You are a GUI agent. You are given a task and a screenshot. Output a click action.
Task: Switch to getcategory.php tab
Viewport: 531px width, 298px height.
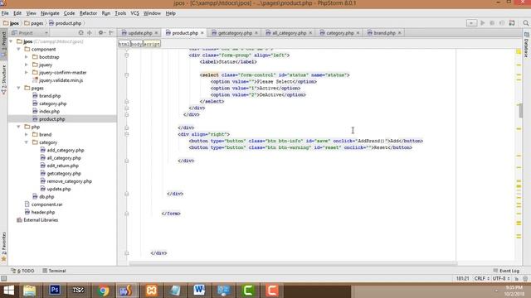[235, 33]
